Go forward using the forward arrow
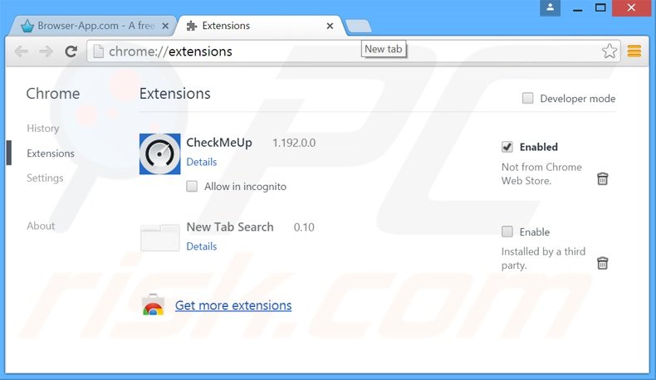The width and height of the screenshot is (656, 380). pyautogui.click(x=46, y=51)
